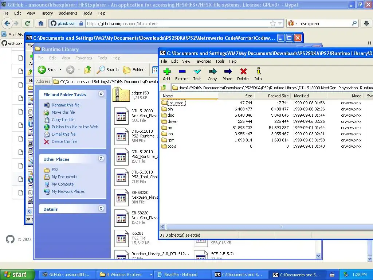Image resolution: width=373 pixels, height=280 pixels.
Task: Expand the Details panel
Action: pos(101,209)
